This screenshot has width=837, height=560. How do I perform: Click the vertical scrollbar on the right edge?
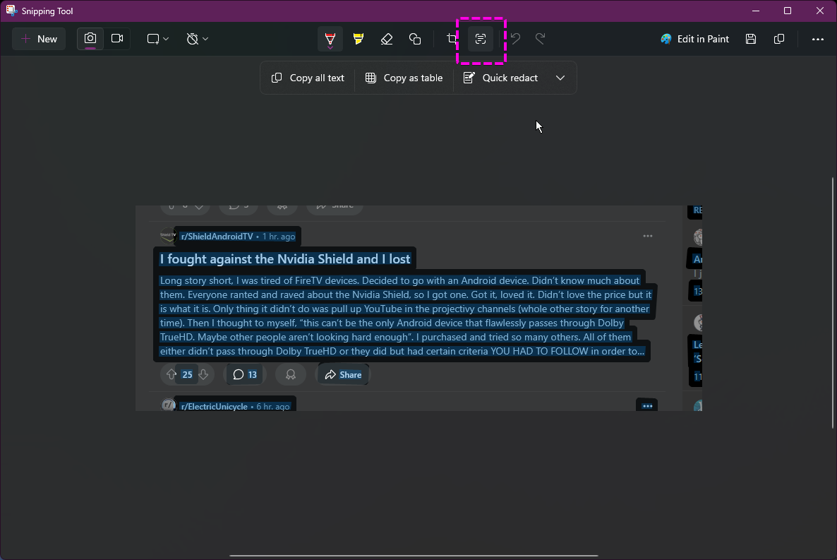tap(833, 303)
